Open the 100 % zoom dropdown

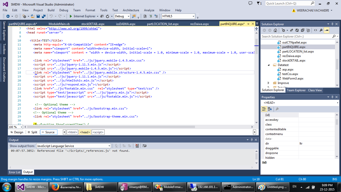click(21, 127)
